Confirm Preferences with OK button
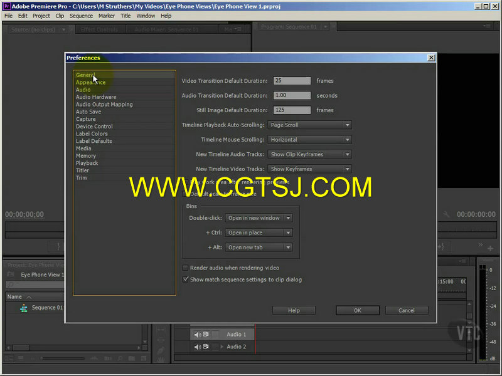The height and width of the screenshot is (376, 502). [357, 310]
